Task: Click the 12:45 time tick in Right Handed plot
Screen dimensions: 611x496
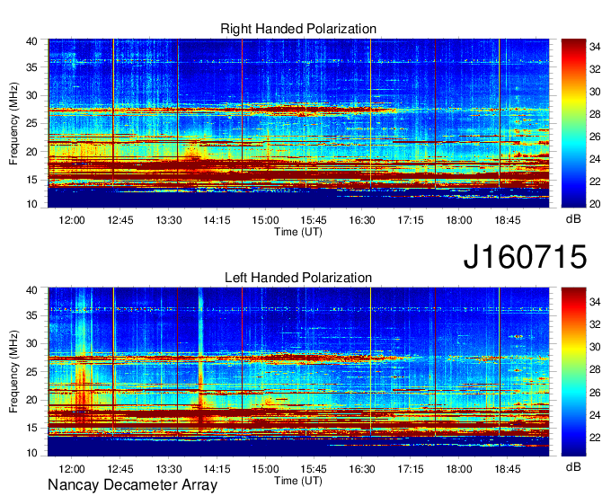Action: (120, 220)
